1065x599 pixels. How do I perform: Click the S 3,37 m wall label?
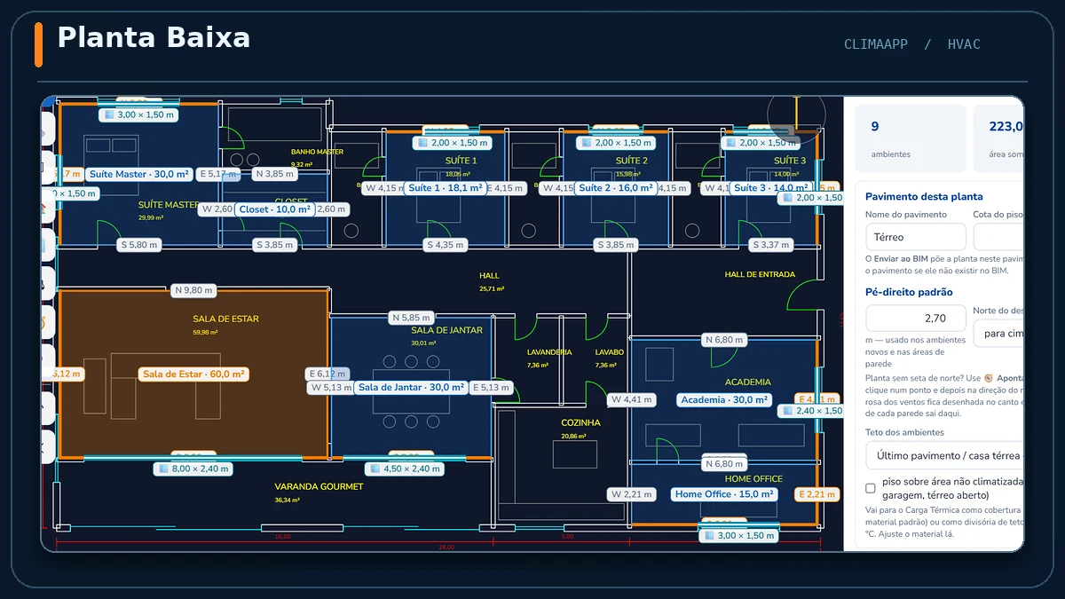click(x=769, y=245)
